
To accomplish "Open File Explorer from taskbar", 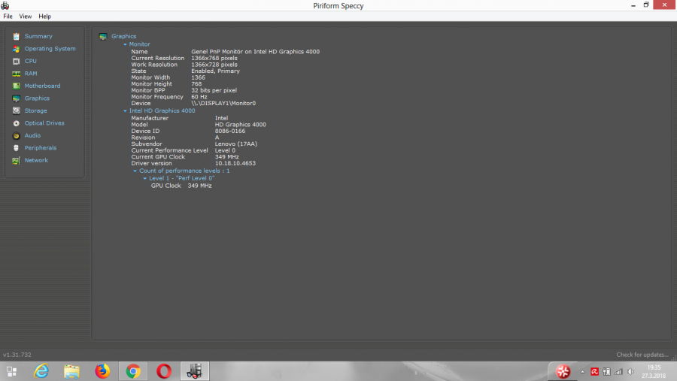I will pos(71,371).
